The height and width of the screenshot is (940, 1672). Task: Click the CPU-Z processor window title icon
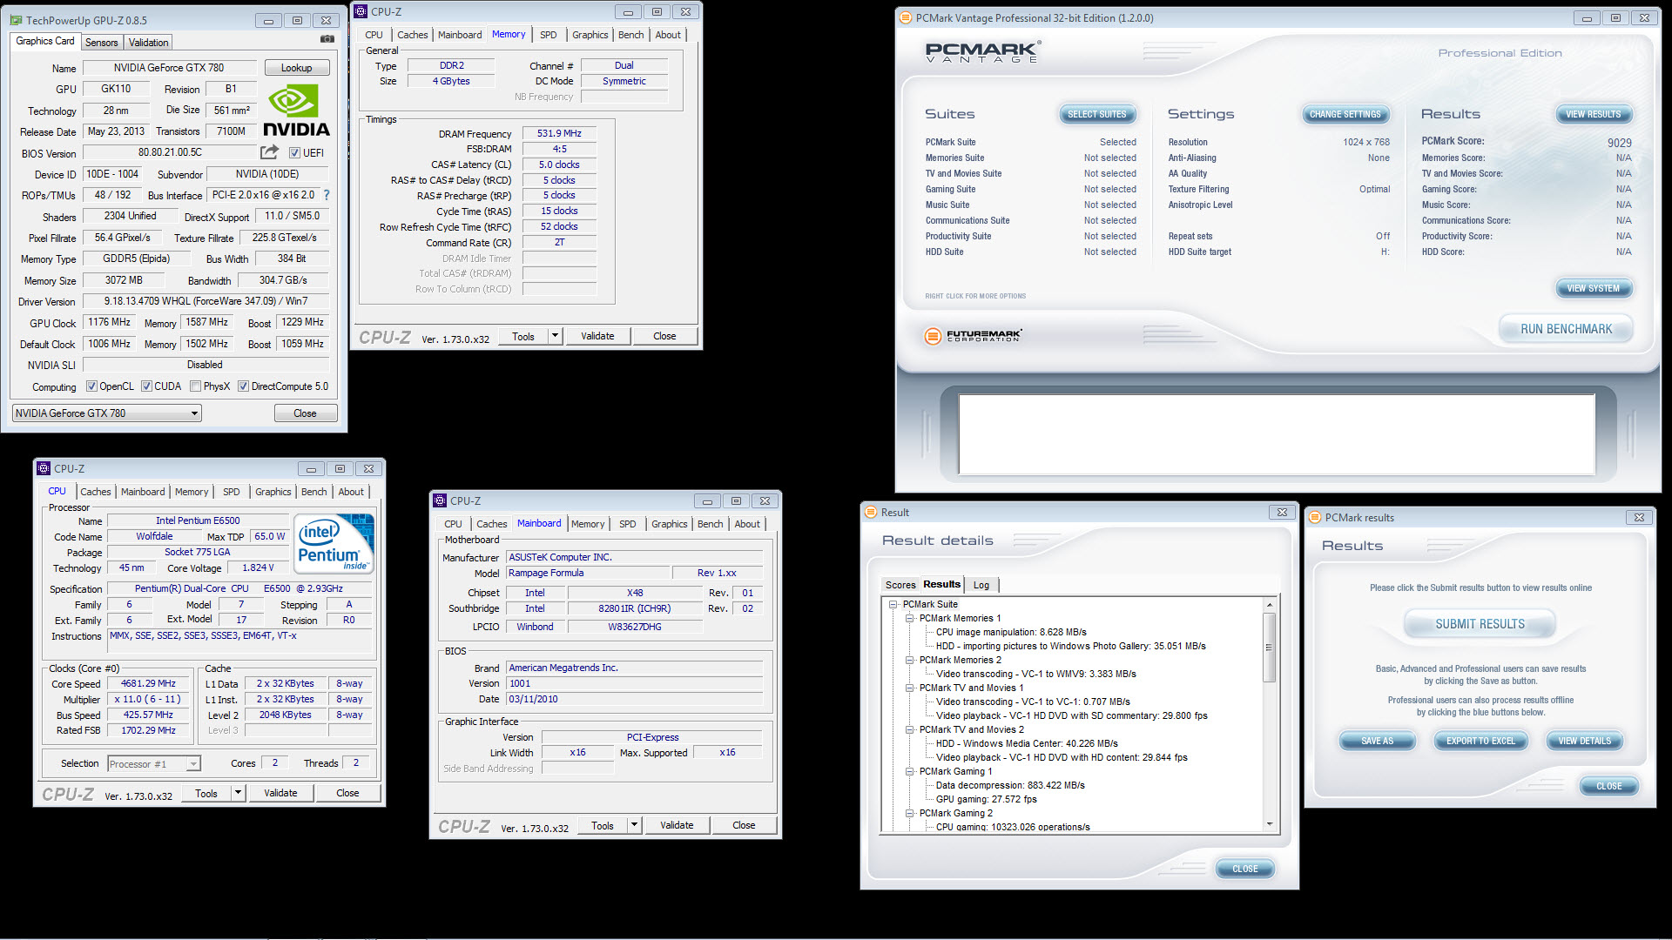[44, 468]
